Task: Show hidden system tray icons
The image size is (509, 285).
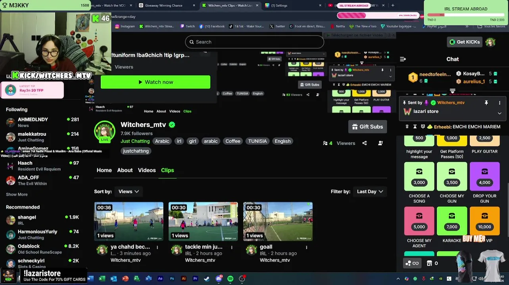Action: click(398, 279)
